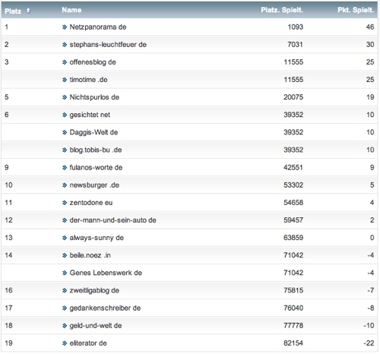Click the arrow icon before always-sunny de
Image resolution: width=380 pixels, height=354 pixels.
coord(65,238)
